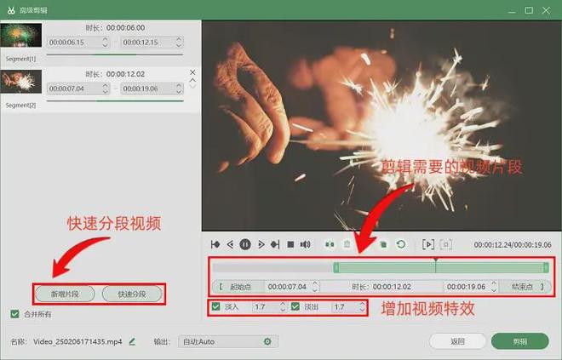Viewport: 562px width, 360px height.
Task: Click the Segment[2] label
Action: pos(20,106)
